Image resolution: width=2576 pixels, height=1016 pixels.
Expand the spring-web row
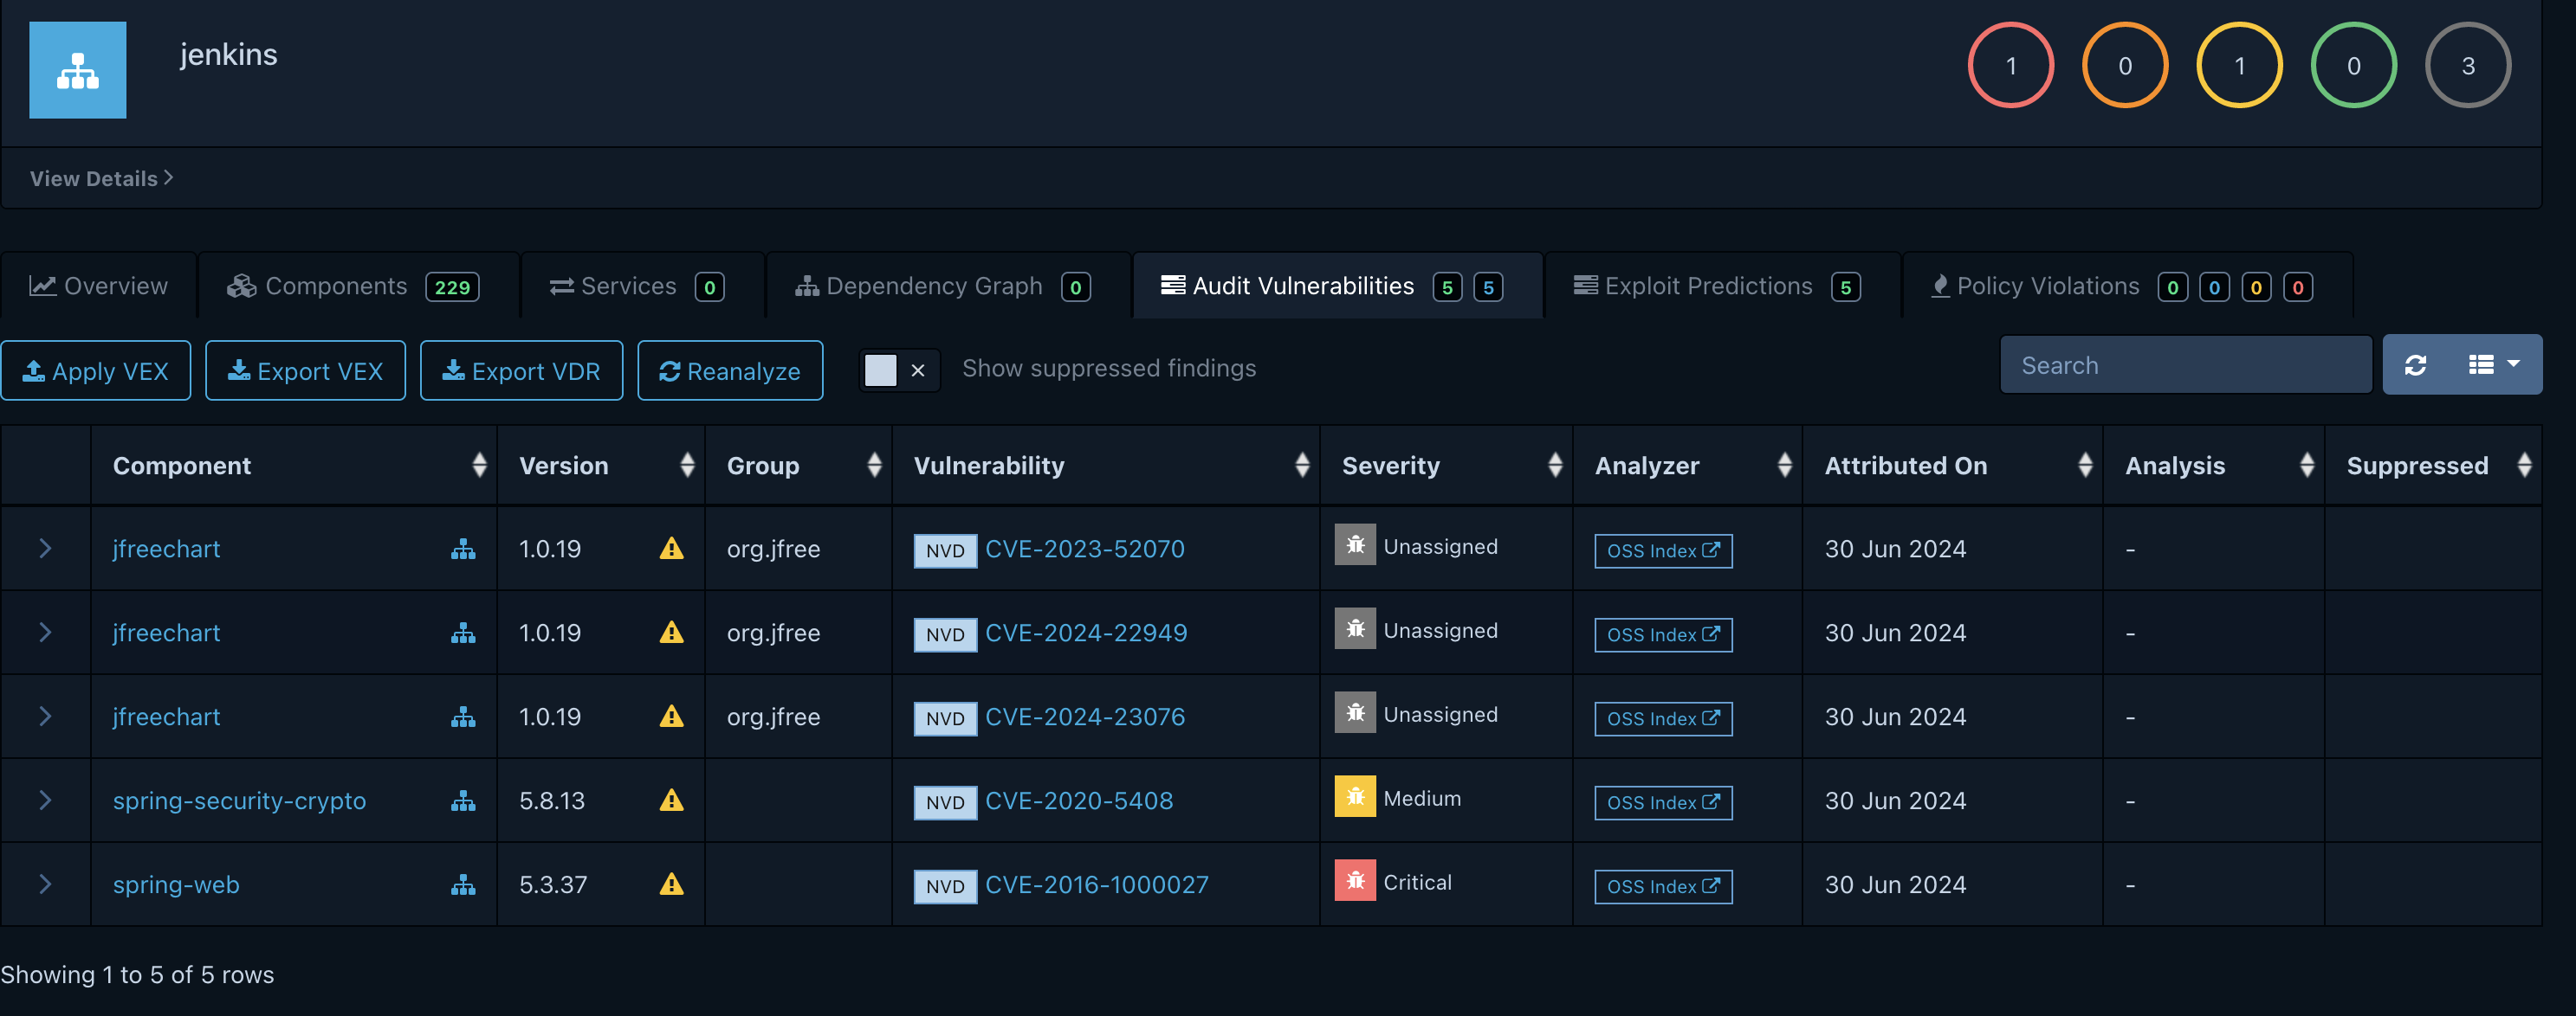tap(45, 884)
